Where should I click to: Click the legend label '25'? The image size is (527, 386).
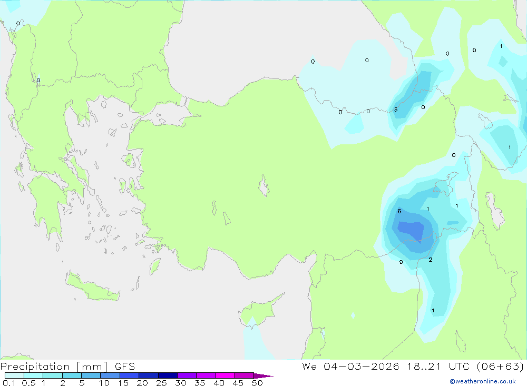coord(161,383)
